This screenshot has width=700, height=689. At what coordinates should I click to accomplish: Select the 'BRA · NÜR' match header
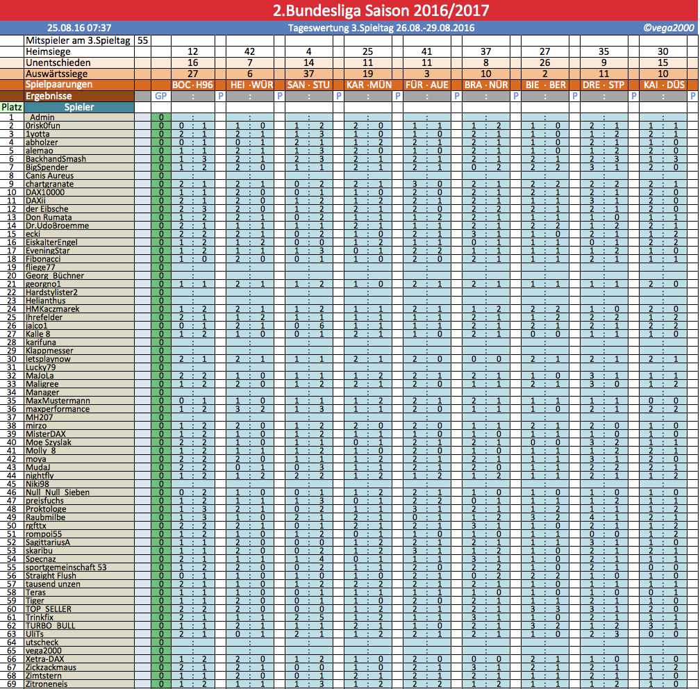(485, 85)
